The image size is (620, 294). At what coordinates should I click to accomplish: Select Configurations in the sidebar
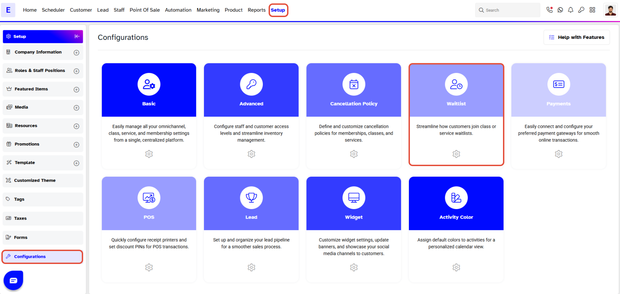pyautogui.click(x=43, y=256)
